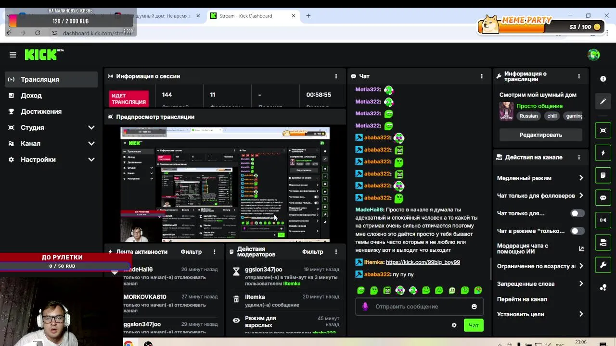Click the stream preview thumbnail
The image size is (616, 346).
click(225, 185)
